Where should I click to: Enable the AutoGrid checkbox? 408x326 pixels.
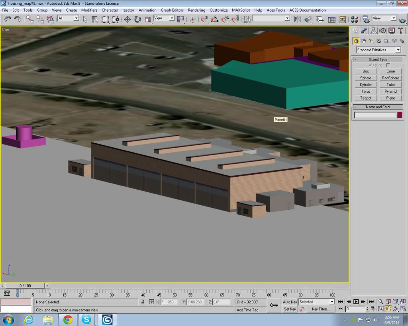coord(388,65)
